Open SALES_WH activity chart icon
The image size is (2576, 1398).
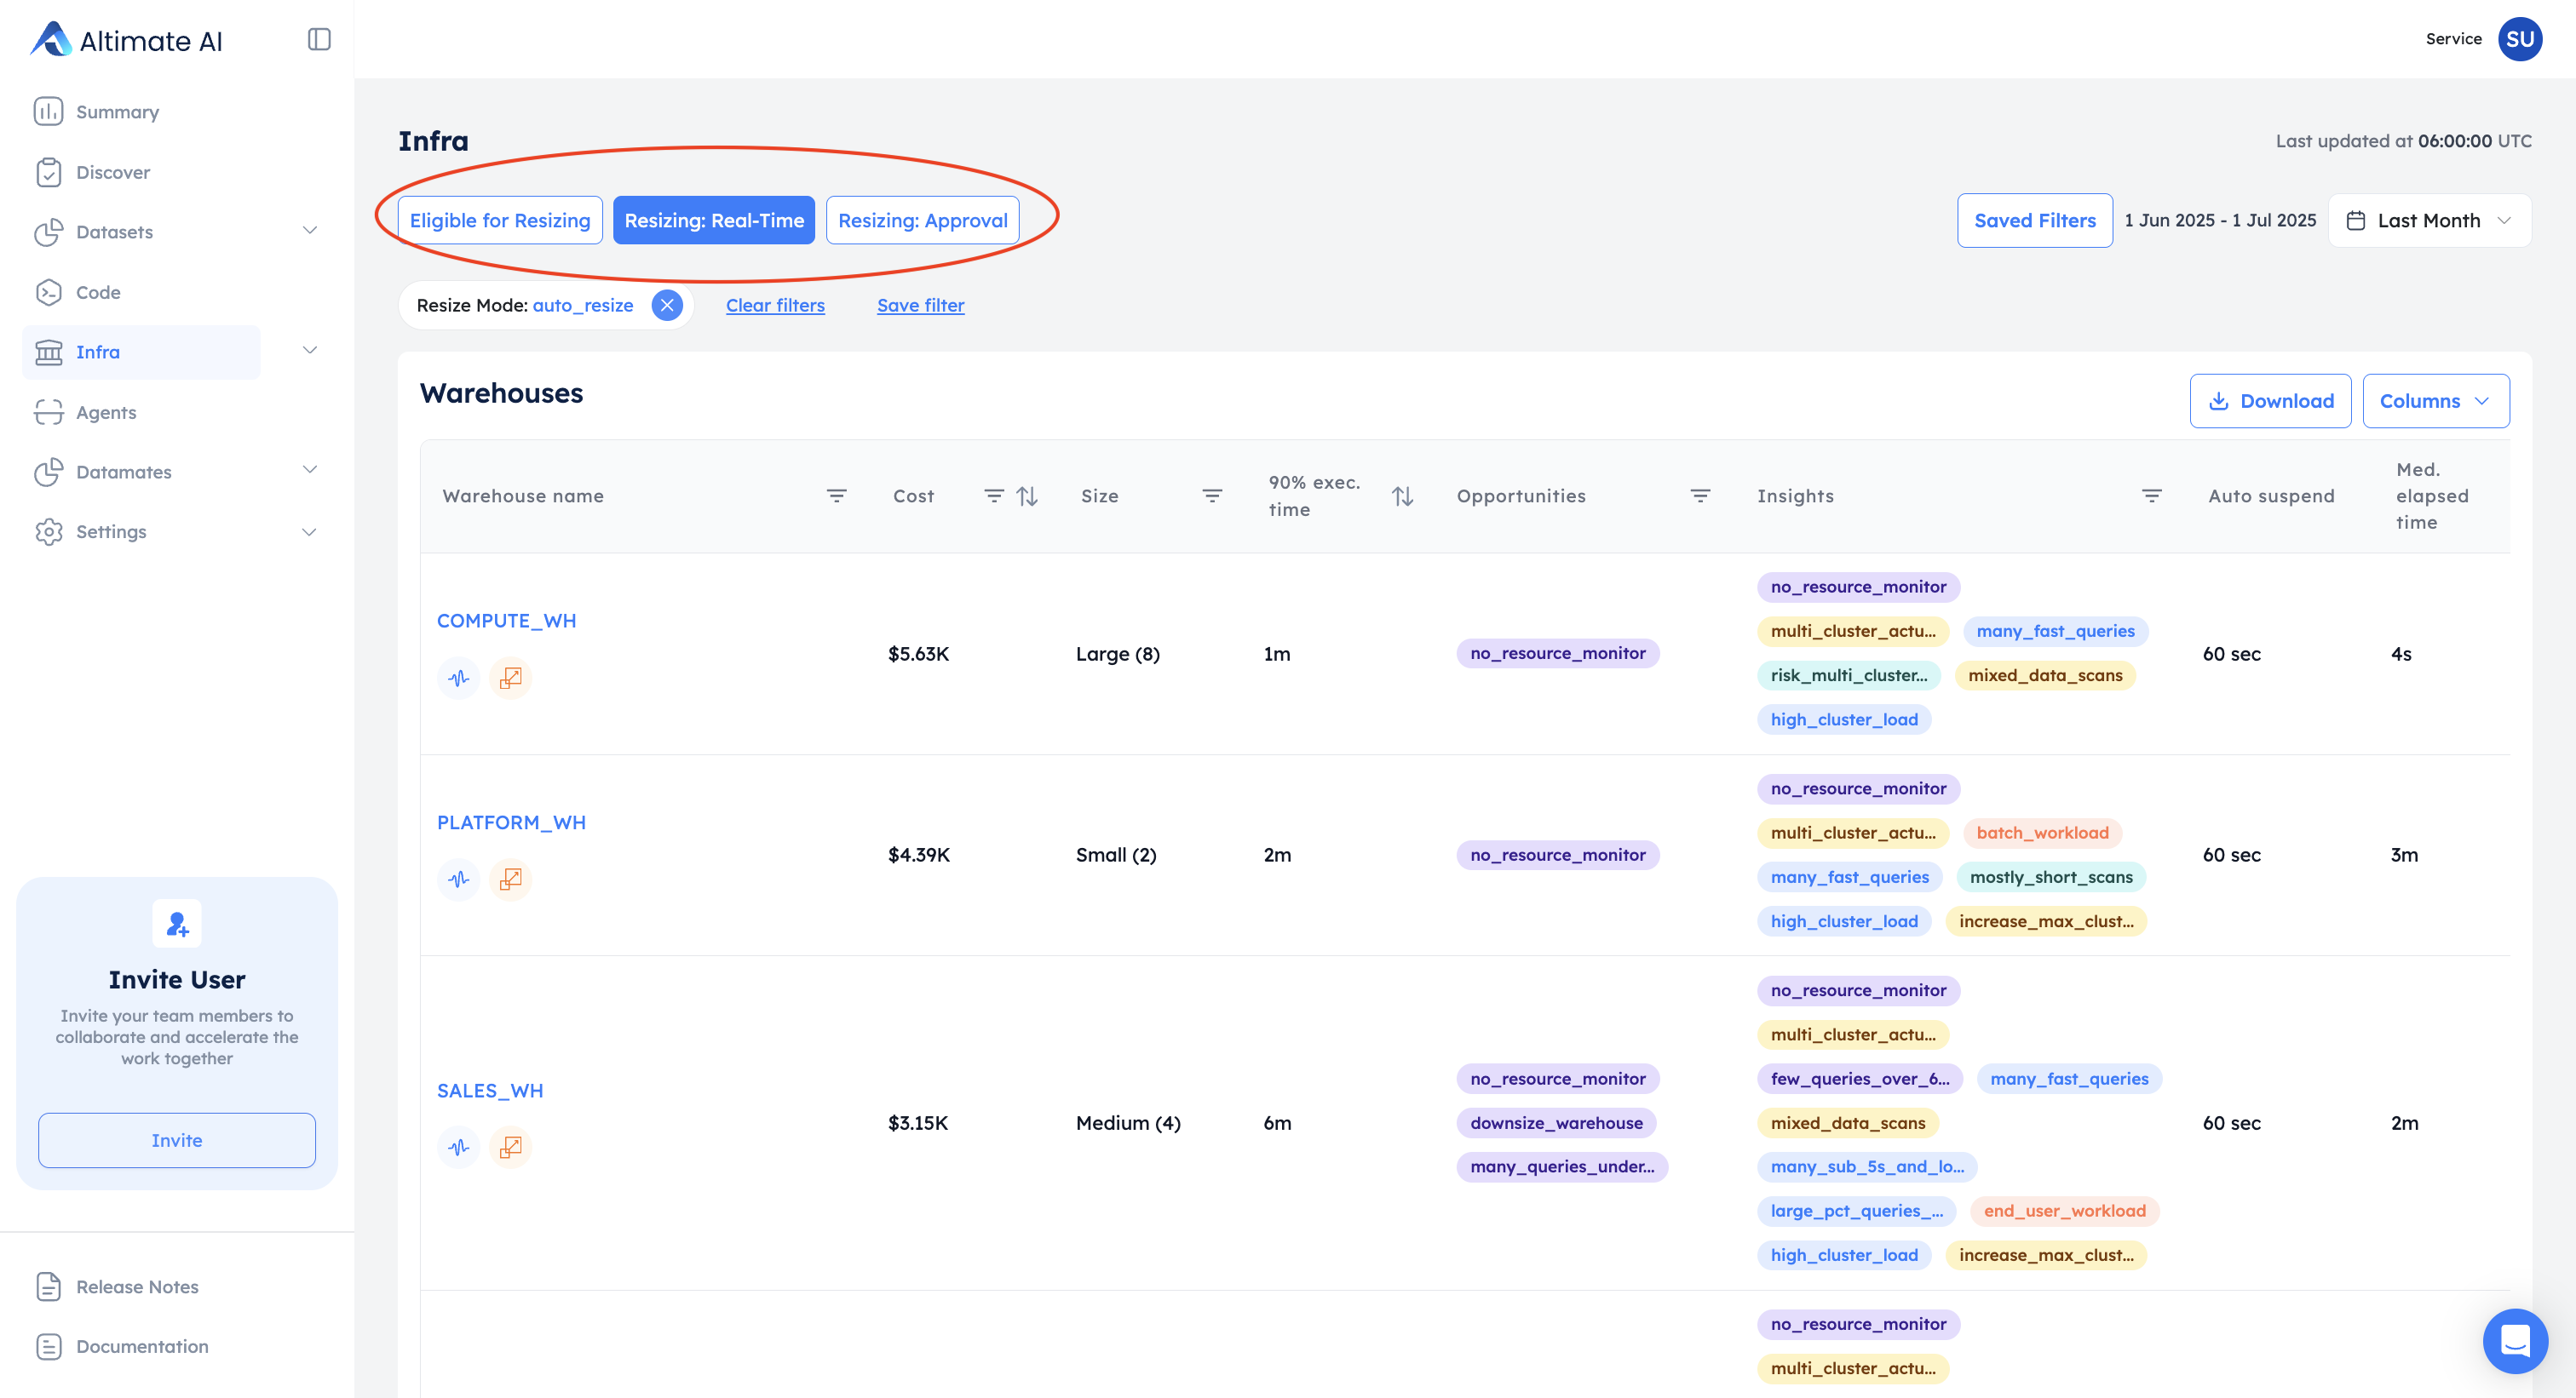tap(459, 1147)
